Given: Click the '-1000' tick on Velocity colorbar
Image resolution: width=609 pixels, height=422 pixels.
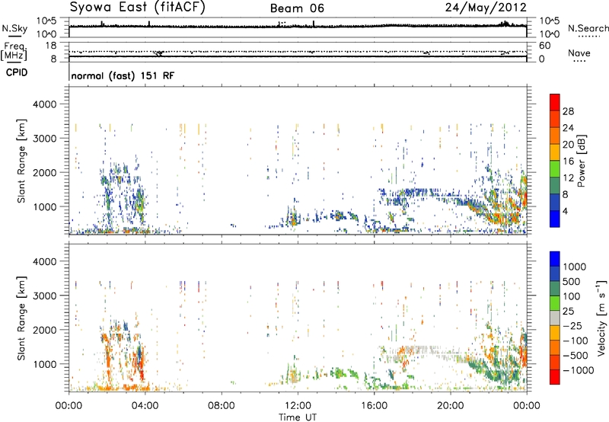Looking at the screenshot, I should pos(578,370).
